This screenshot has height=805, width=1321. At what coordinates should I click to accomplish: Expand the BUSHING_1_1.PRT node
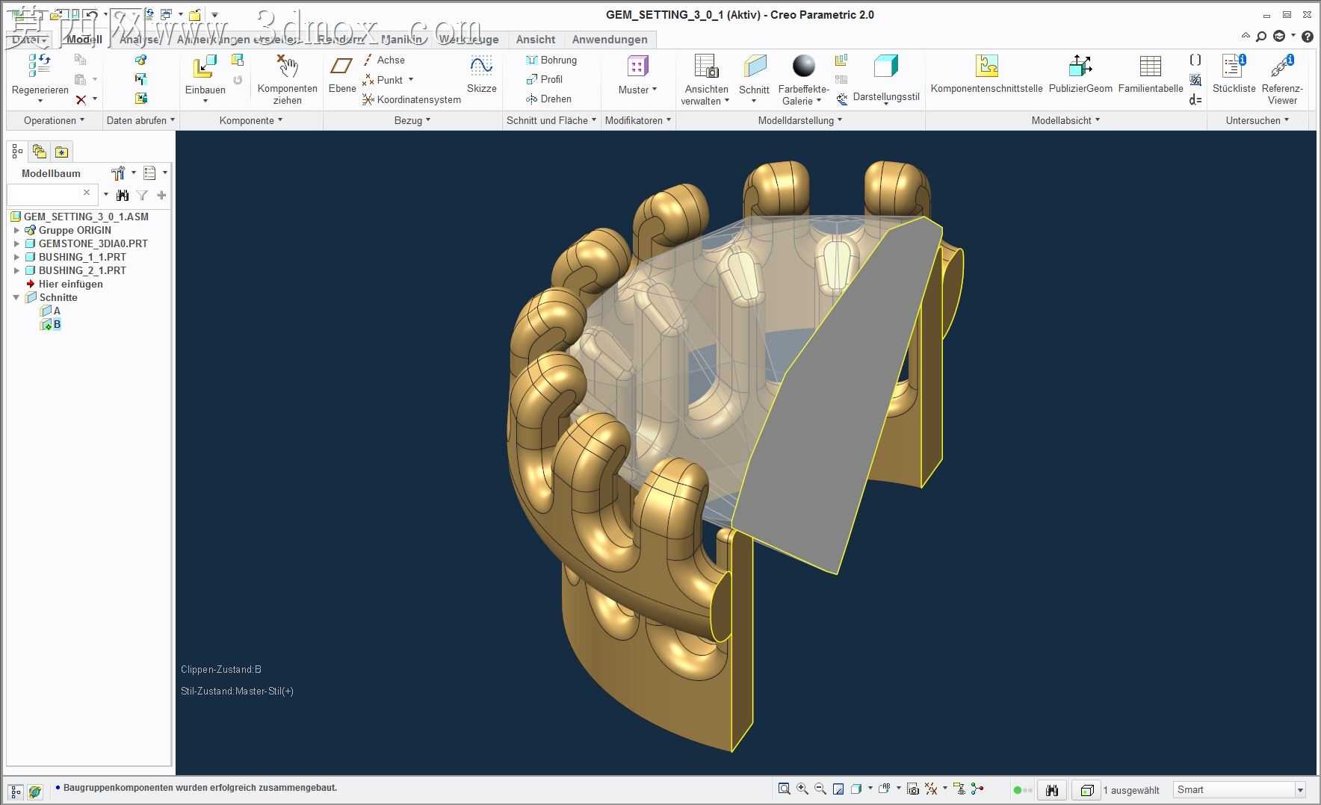pyautogui.click(x=16, y=257)
